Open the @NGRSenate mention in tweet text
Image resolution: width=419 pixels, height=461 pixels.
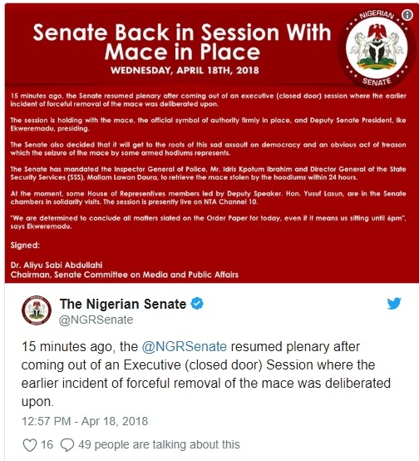[185, 347]
